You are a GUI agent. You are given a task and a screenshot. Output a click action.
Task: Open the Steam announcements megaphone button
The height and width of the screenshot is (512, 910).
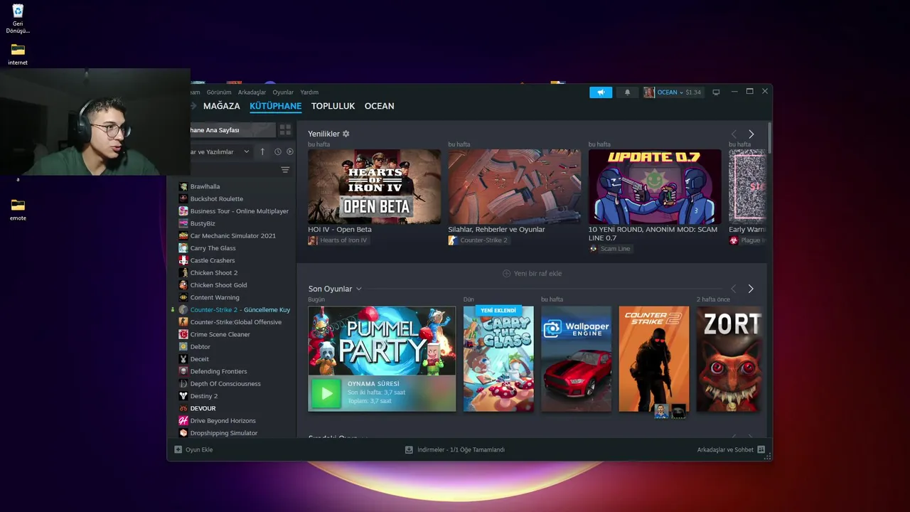(x=601, y=92)
